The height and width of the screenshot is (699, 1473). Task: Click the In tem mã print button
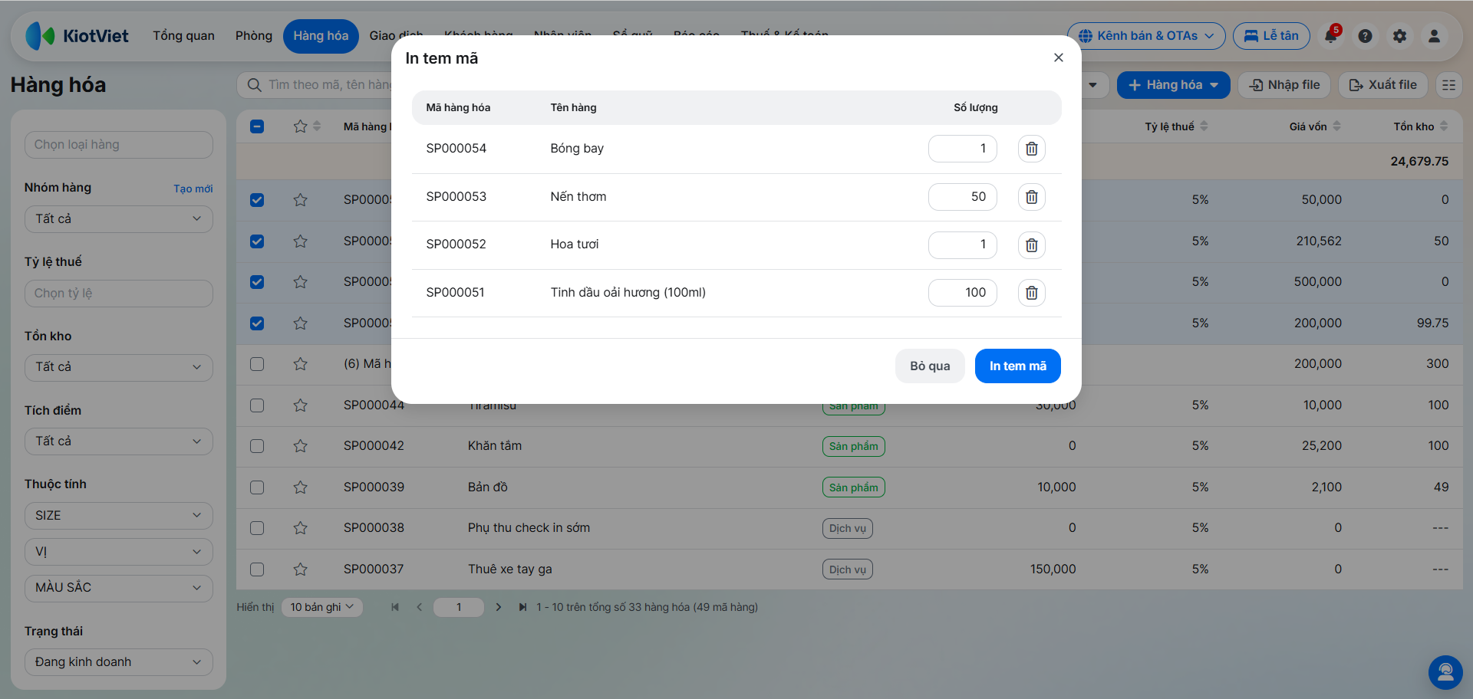click(x=1017, y=366)
